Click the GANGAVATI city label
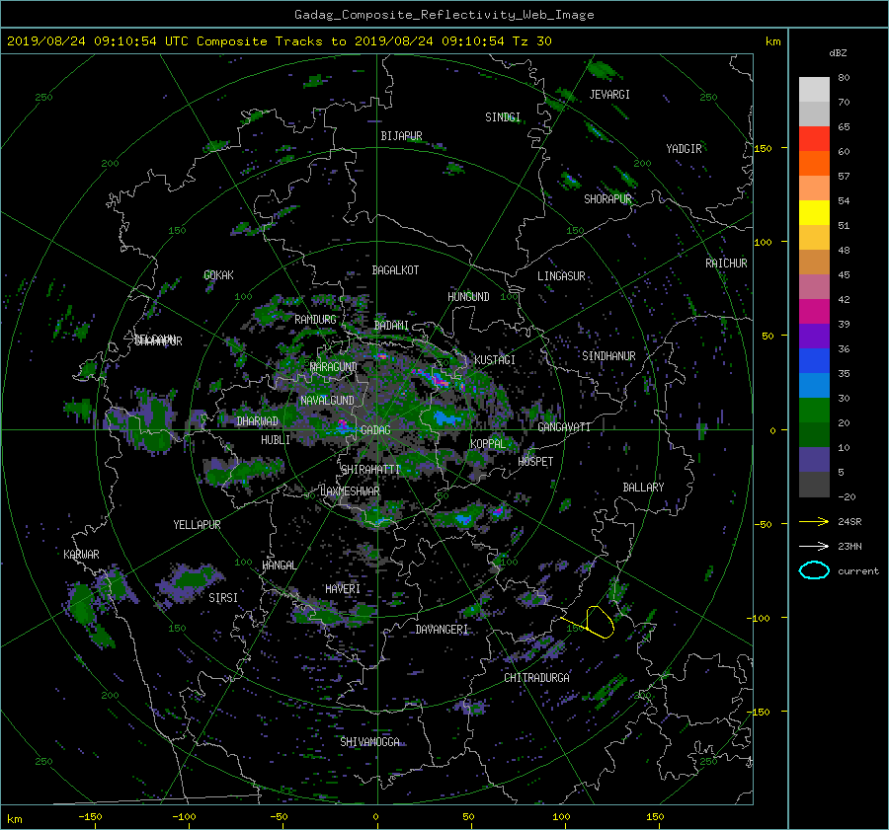Screen dimensions: 889x830 pos(564,427)
